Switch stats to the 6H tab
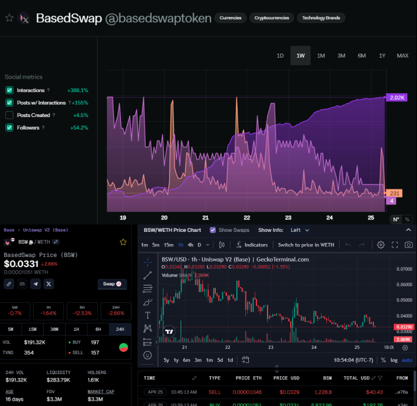Image resolution: width=417 pixels, height=406 pixels. tap(98, 329)
